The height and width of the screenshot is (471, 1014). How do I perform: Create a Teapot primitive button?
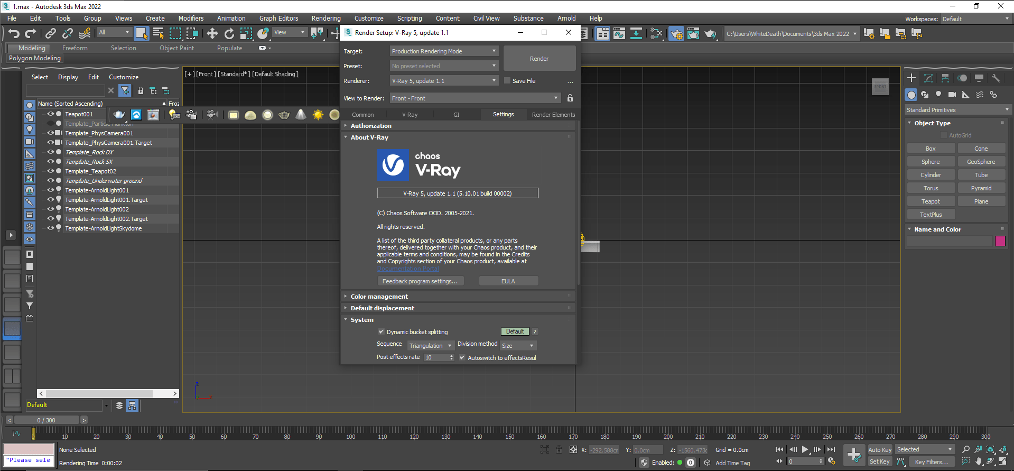931,201
